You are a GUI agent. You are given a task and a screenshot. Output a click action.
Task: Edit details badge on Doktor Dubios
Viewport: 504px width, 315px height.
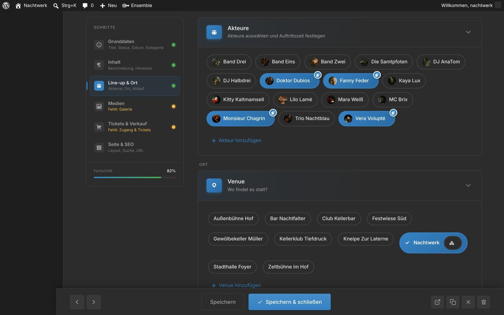[x=318, y=75]
